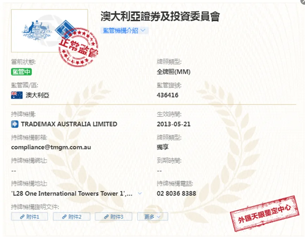Click the license number 436416
305x237 pixels.
[167, 95]
